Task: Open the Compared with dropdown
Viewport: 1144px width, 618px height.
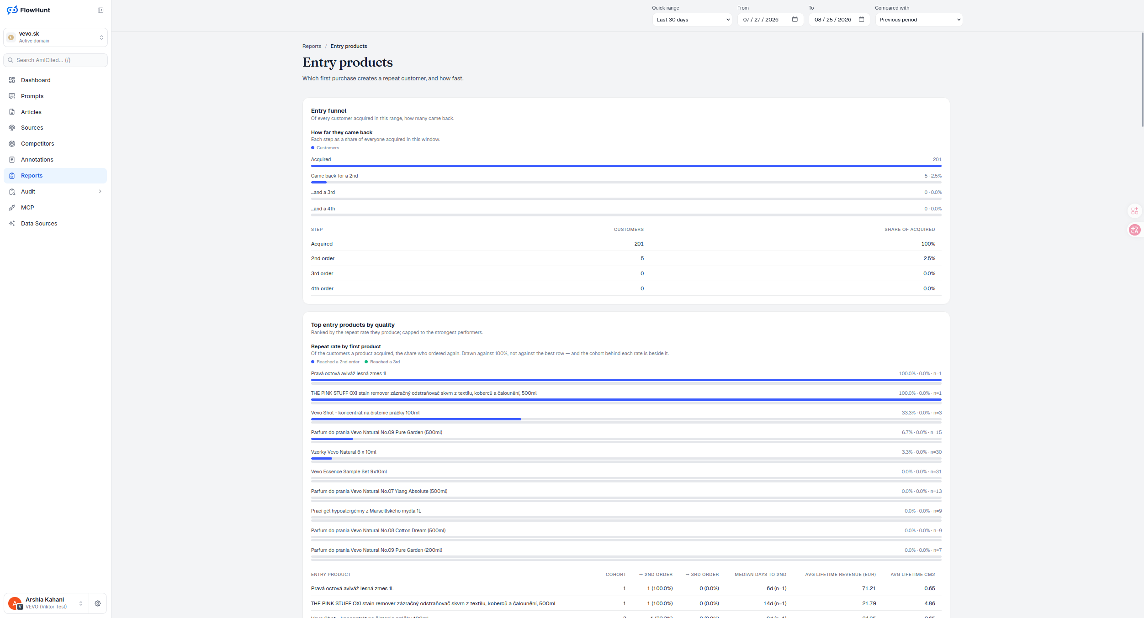Action: point(919,20)
